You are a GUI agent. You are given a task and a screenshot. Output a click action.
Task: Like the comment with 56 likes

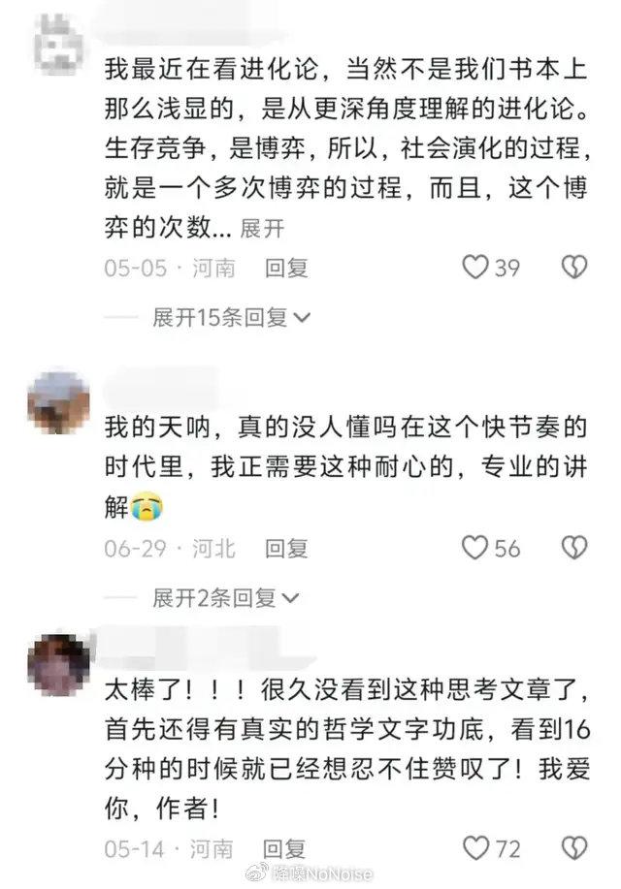pos(475,548)
